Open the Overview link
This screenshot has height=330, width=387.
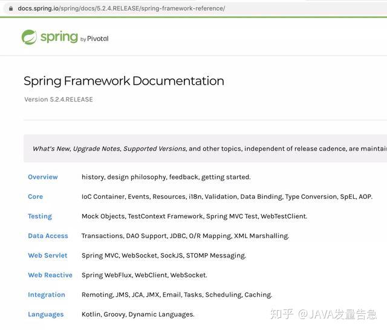click(x=43, y=177)
